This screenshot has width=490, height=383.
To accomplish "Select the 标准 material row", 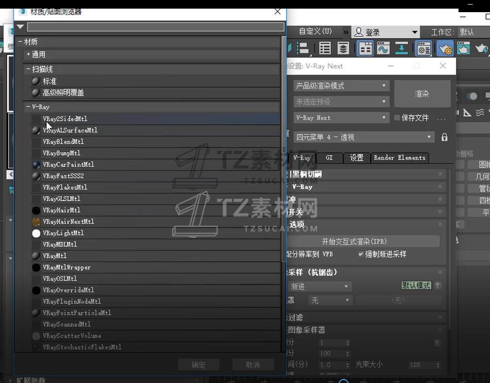I will tap(155, 81).
